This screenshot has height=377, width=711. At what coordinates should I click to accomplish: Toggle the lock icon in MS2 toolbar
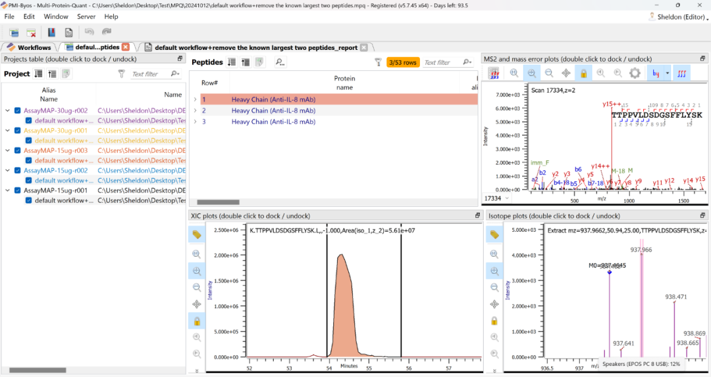pos(583,74)
